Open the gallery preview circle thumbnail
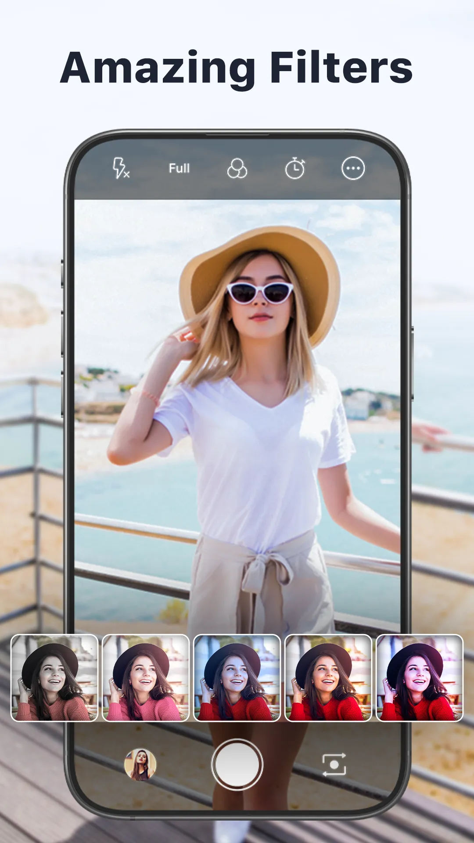 coord(140,764)
